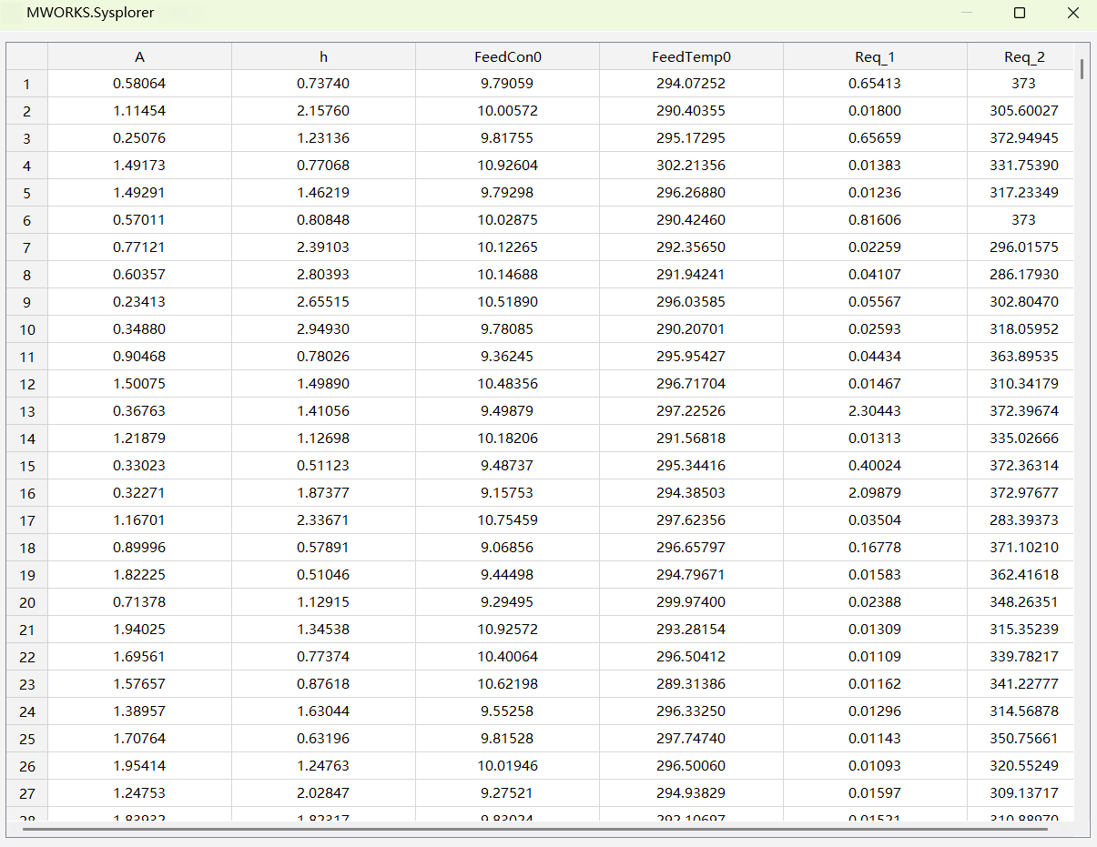Select the Req_1 column header
1097x847 pixels.
(874, 56)
